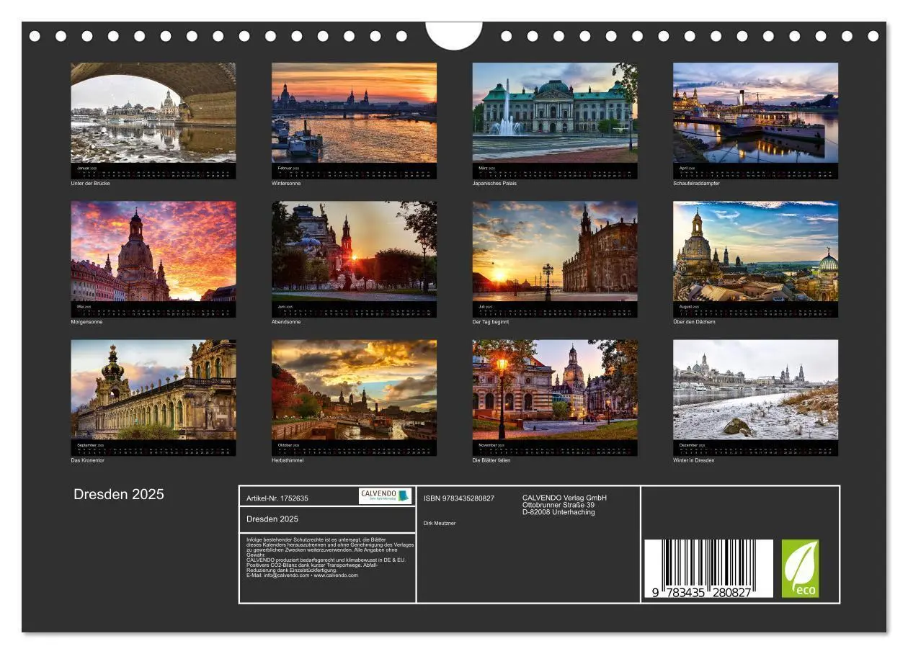
Task: Click the ISBN 9783435280827 text
Action: pyautogui.click(x=459, y=498)
